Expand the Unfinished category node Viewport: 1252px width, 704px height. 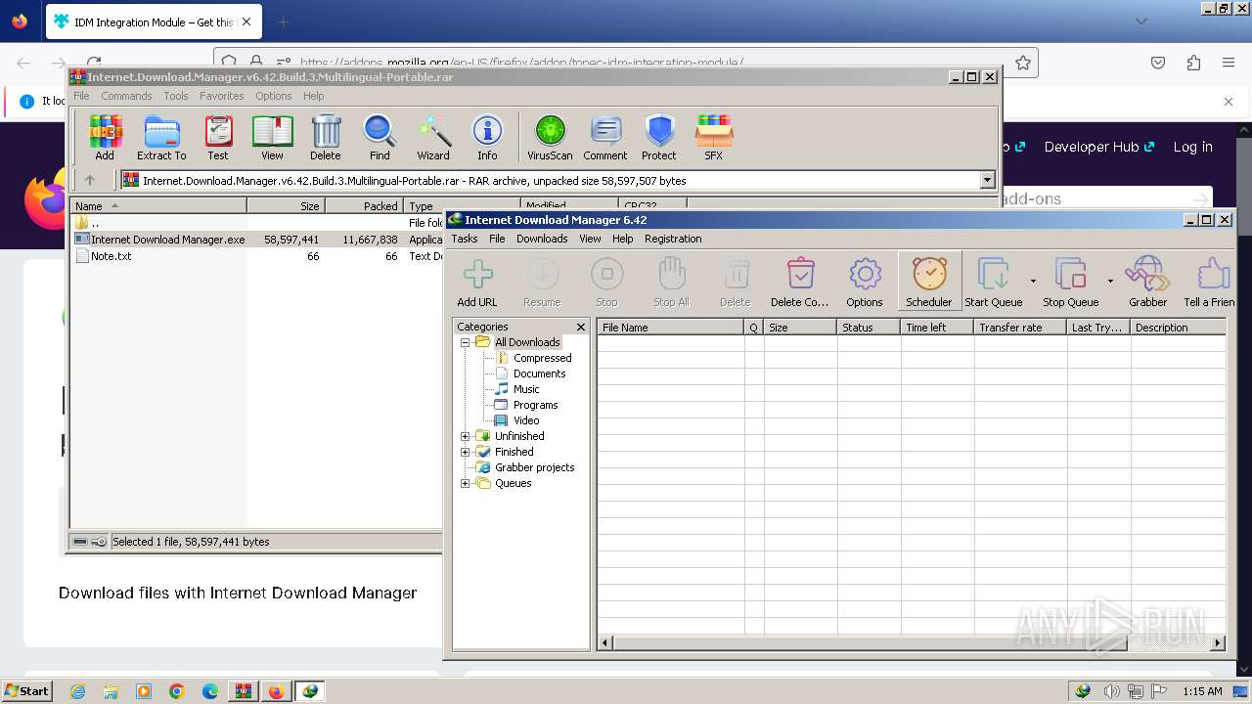pyautogui.click(x=466, y=436)
